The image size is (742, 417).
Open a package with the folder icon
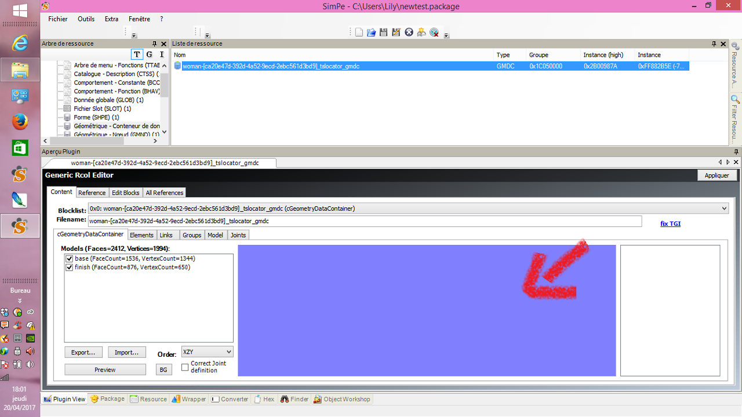click(371, 32)
